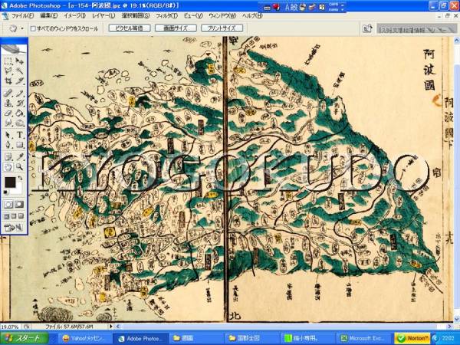Click the vertical scrollbar up arrow

coord(457,40)
